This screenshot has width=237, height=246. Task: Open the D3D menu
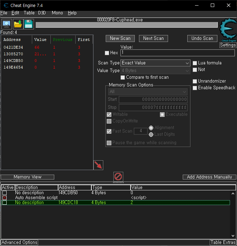click(42, 13)
